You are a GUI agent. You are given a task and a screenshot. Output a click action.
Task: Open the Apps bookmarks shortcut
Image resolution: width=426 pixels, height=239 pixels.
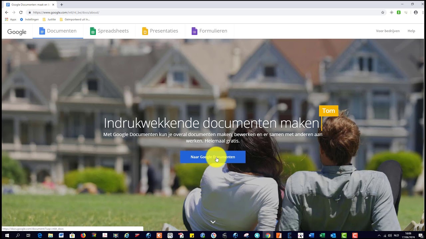pos(10,20)
